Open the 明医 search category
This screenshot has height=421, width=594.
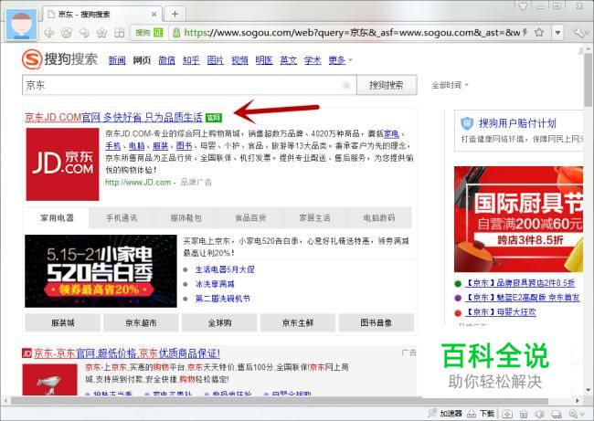pyautogui.click(x=264, y=60)
